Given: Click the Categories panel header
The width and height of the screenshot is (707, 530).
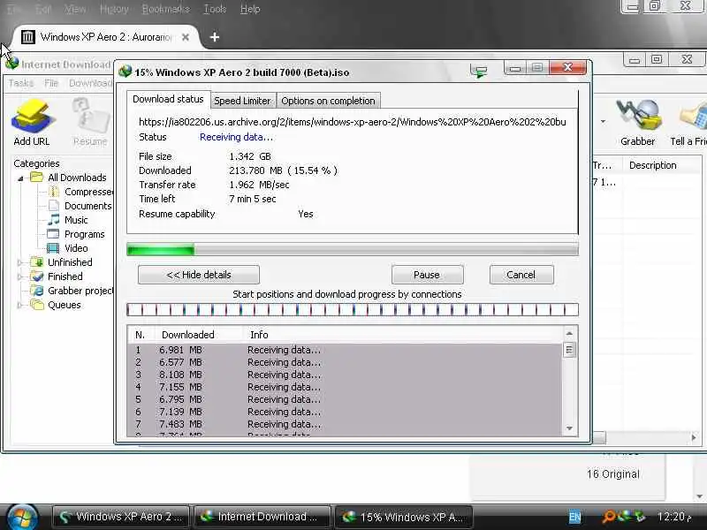Looking at the screenshot, I should [36, 163].
